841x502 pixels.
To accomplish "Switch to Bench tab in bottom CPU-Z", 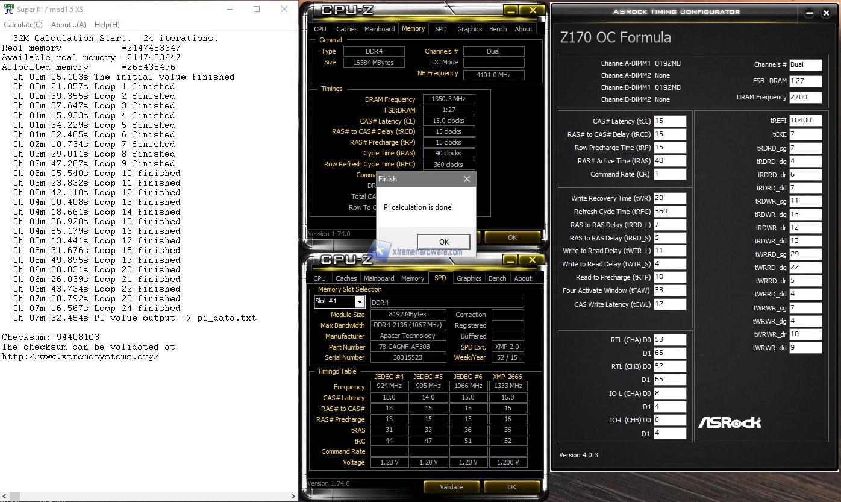I will tap(497, 278).
